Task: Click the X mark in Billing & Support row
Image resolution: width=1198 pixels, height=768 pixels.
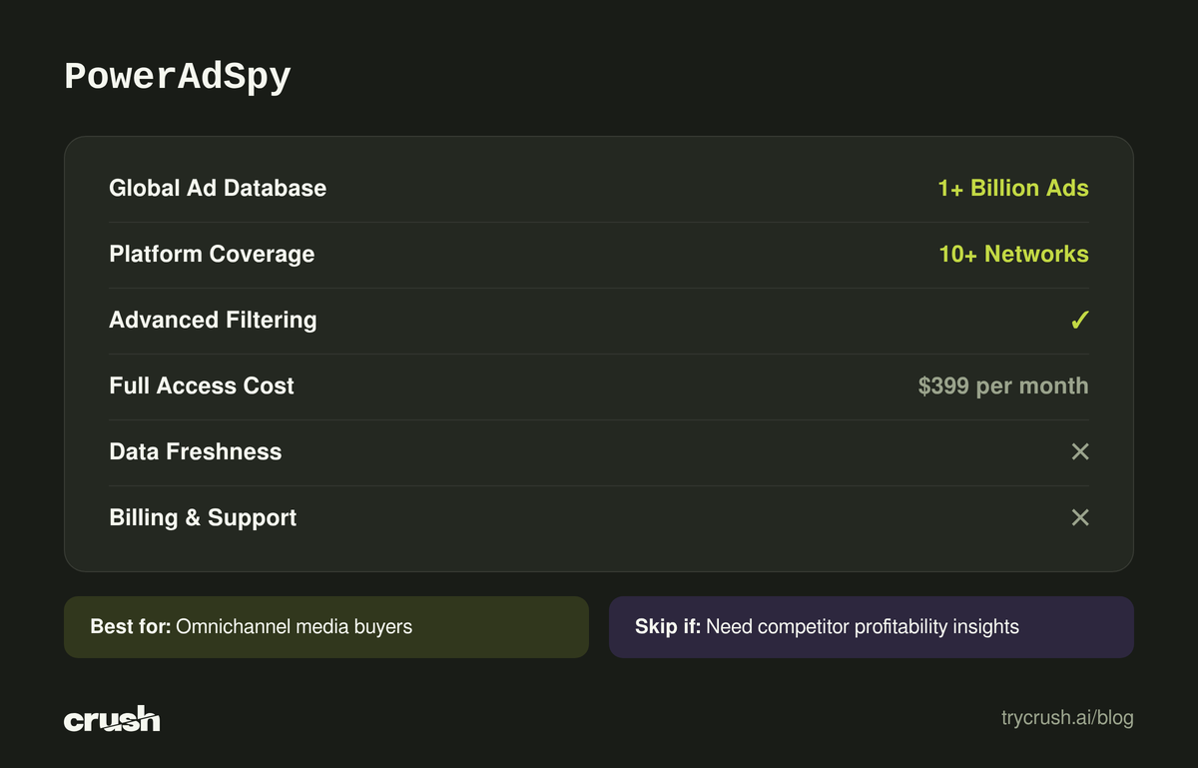Action: [x=1079, y=517]
